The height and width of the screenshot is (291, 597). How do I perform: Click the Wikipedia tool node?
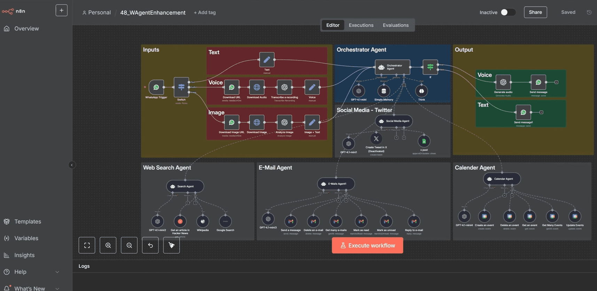click(203, 221)
